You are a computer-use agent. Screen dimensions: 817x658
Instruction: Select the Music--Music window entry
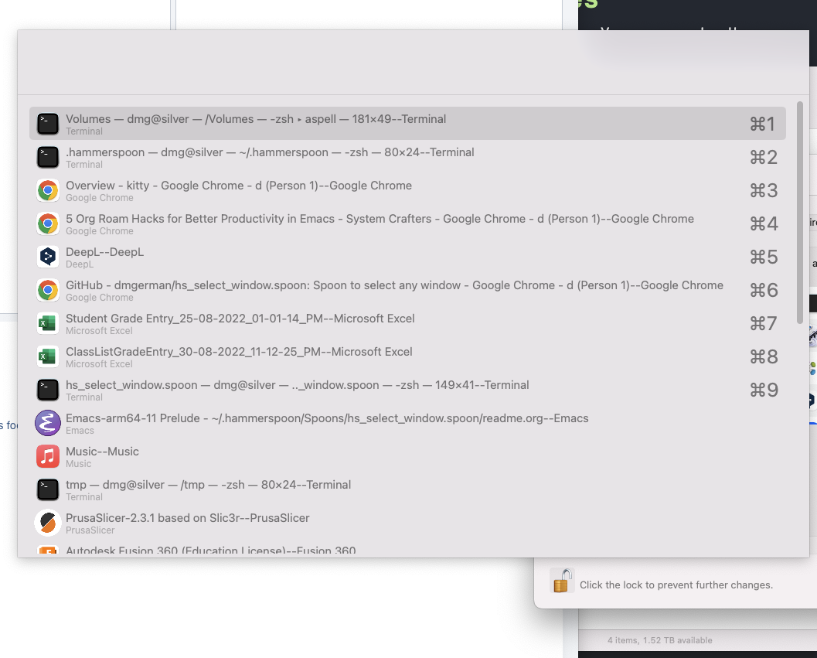(x=407, y=457)
